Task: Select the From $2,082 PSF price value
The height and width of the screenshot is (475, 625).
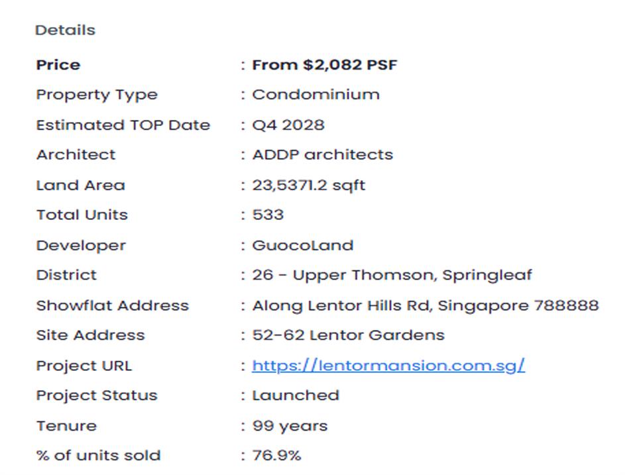Action: [325, 65]
